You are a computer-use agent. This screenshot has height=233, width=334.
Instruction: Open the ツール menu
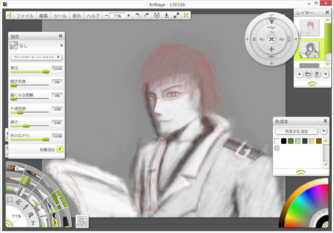click(60, 16)
